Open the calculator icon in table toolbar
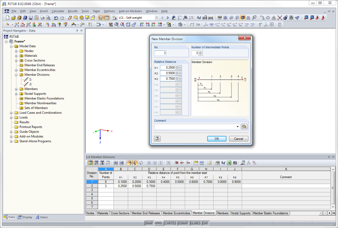Image resolution: width=338 pixels, height=228 pixels. (x=235, y=163)
